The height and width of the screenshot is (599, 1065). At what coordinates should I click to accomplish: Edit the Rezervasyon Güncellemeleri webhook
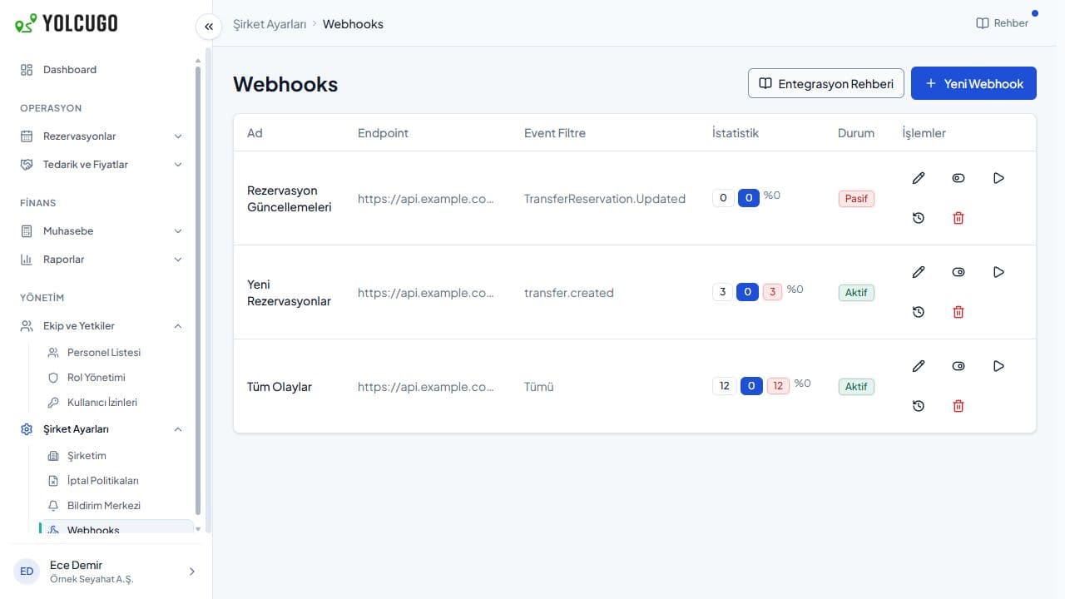(x=919, y=178)
